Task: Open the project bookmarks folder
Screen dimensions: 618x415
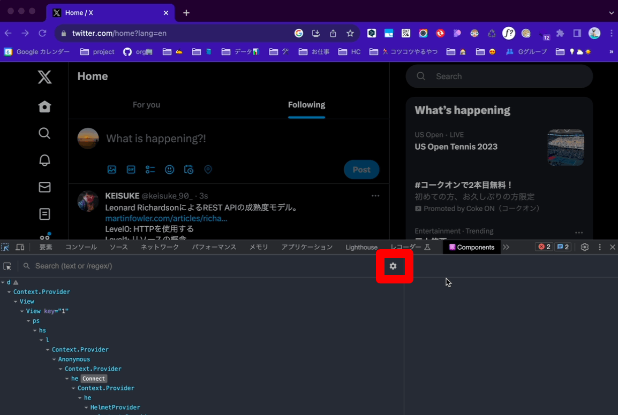Action: 97,52
